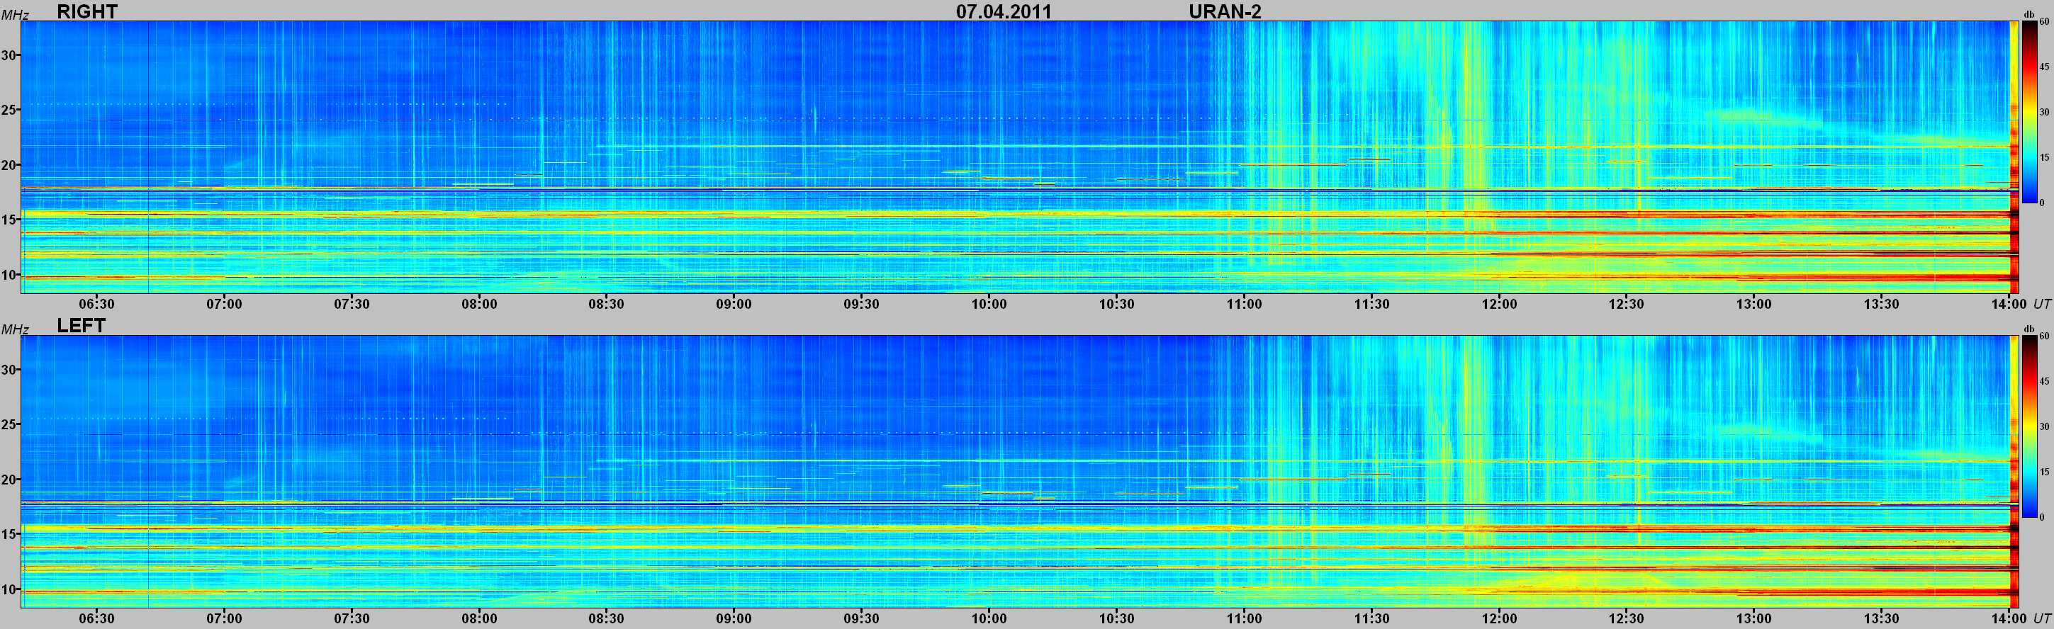Click the 08:30 tick on RIGHT panel time axis
The width and height of the screenshot is (2054, 629).
[607, 304]
